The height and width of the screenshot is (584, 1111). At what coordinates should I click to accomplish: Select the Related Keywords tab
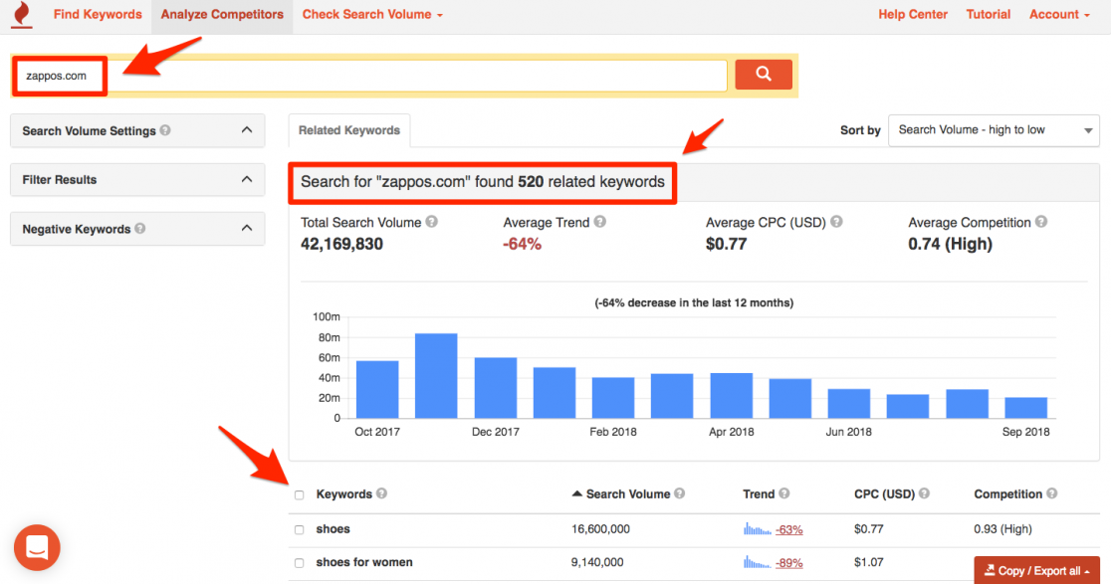349,130
